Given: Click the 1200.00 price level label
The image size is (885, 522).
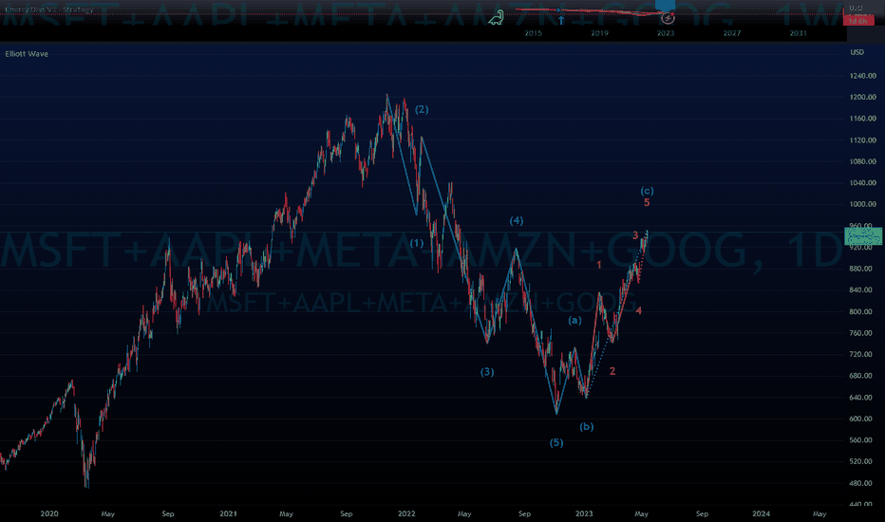Looking at the screenshot, I should click(x=863, y=97).
